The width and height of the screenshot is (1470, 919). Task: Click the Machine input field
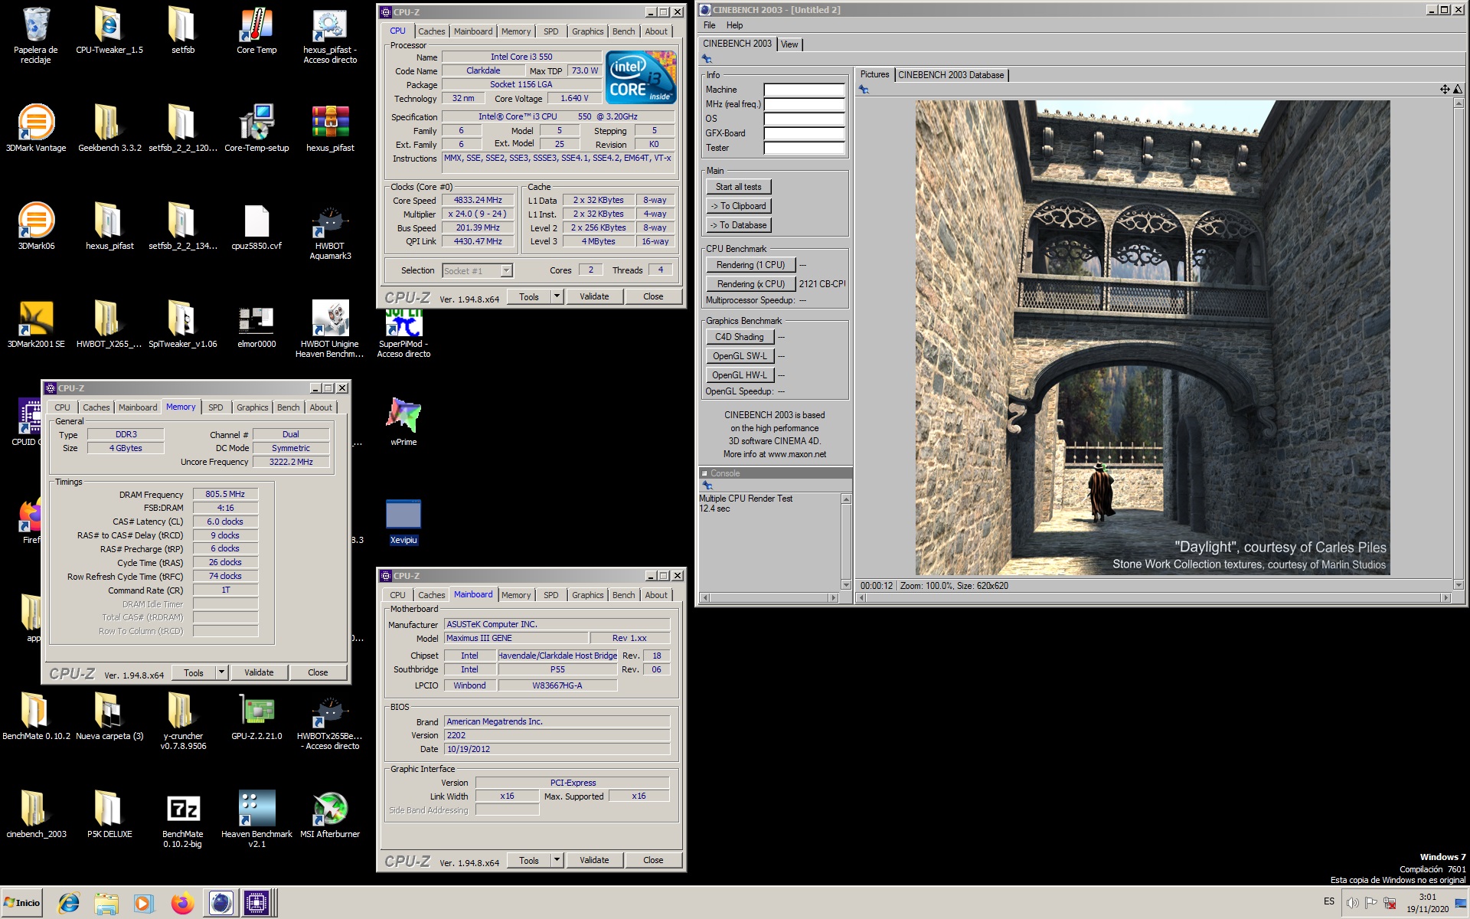[804, 90]
